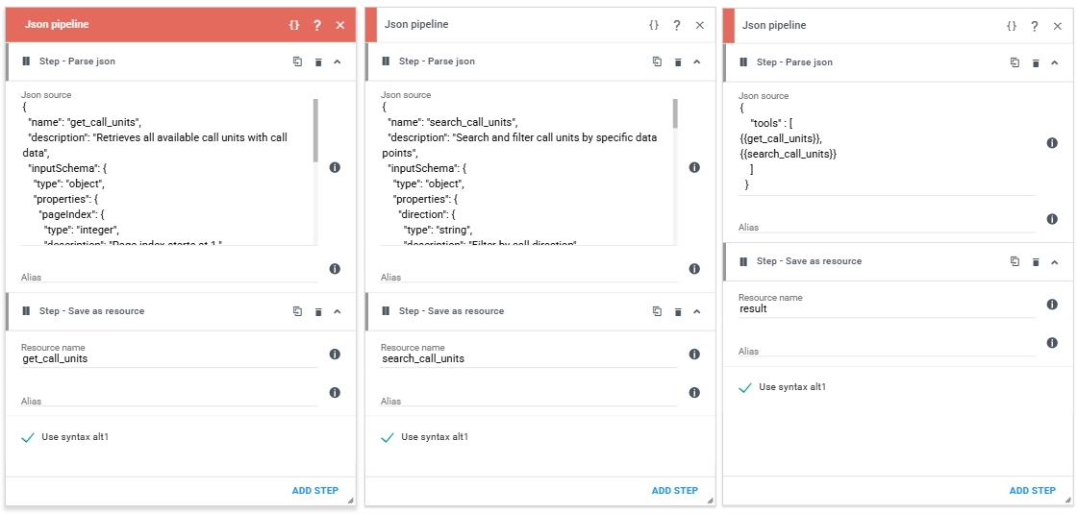
Task: Collapse Save as resource step in middle pipeline
Action: [696, 311]
